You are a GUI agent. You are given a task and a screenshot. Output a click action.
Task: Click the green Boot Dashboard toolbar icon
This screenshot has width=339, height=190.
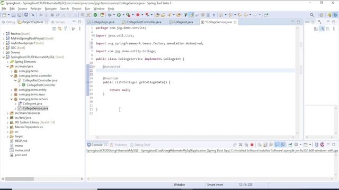pos(95,15)
